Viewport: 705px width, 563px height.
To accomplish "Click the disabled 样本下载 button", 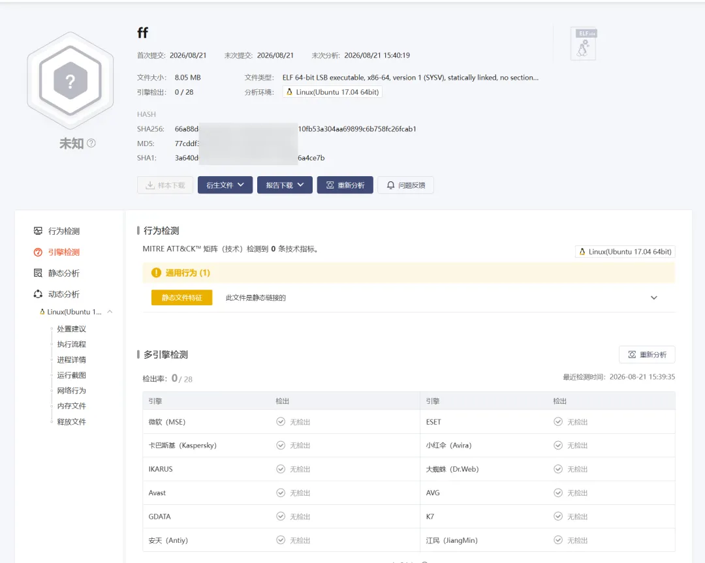I will point(165,185).
